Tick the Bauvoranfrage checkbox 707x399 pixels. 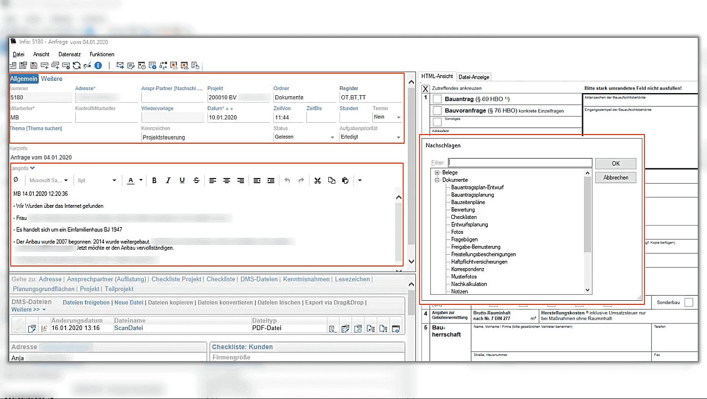438,110
